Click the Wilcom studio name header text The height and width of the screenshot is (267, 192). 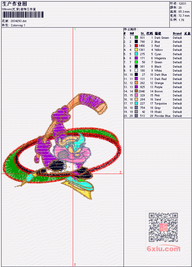coord(19,9)
